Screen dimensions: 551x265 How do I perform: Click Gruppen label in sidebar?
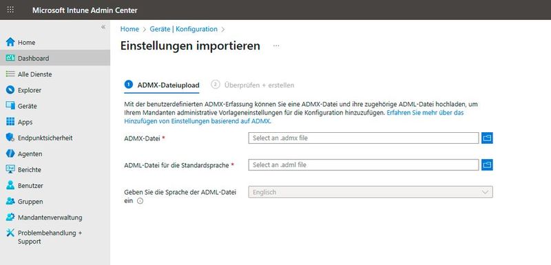click(x=30, y=202)
